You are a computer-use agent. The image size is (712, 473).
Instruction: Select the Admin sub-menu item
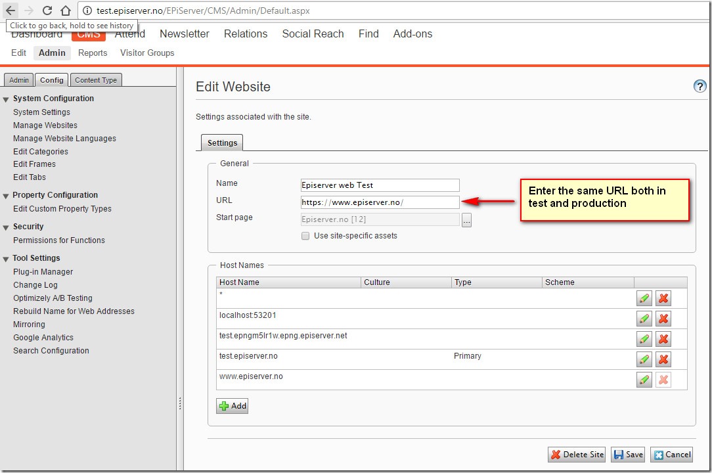(52, 53)
